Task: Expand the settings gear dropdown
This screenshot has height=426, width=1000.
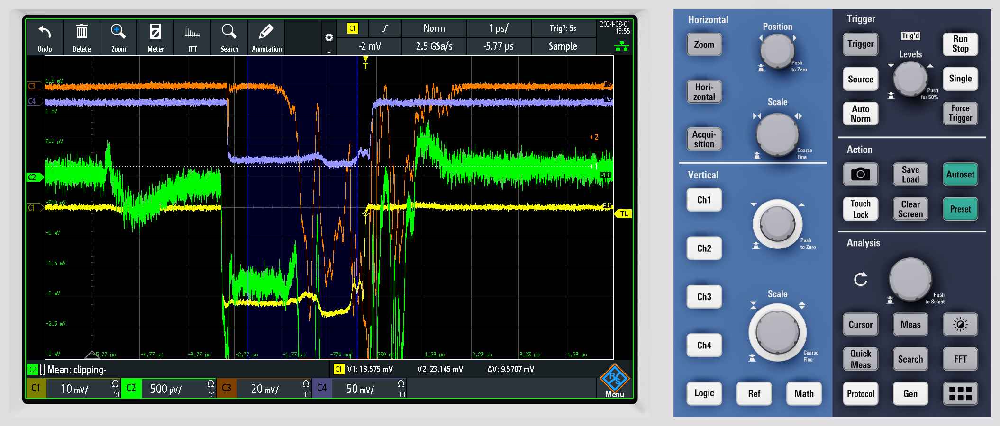Action: coord(329,38)
